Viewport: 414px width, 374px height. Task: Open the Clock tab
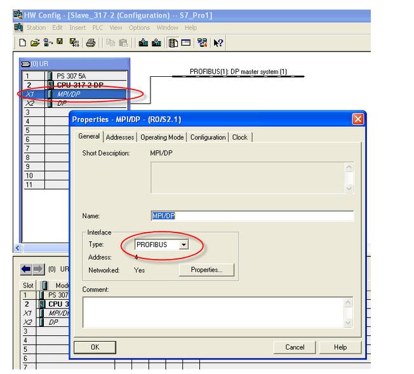pyautogui.click(x=239, y=137)
